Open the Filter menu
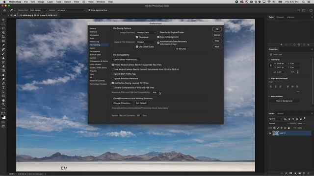314x176 pixels. tap(77, 2)
